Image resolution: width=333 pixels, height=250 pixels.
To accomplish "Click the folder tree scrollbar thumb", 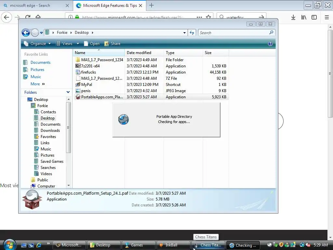I will pyautogui.click(x=68, y=128).
